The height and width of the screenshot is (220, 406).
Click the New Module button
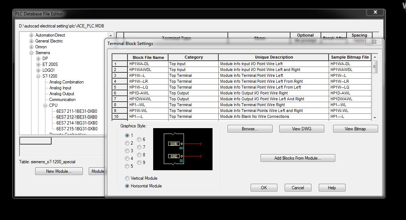pyautogui.click(x=59, y=171)
